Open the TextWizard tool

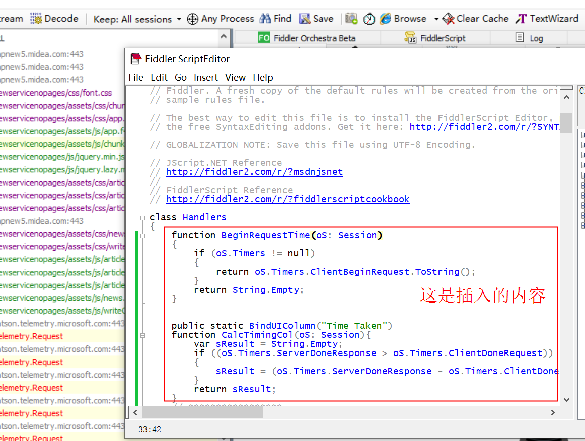point(547,18)
